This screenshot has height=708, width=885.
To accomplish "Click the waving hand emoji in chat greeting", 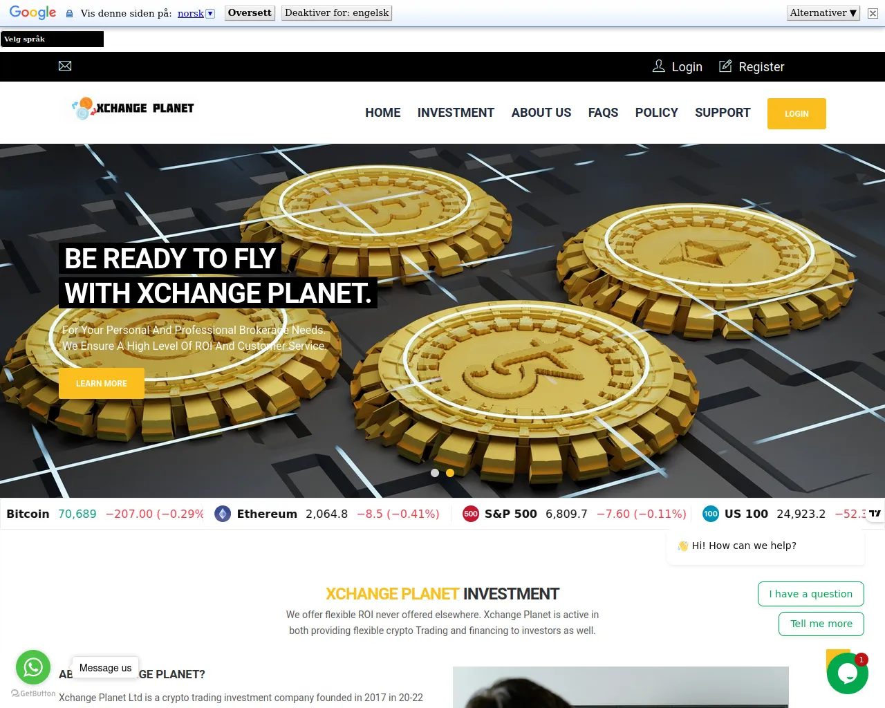I will (683, 546).
